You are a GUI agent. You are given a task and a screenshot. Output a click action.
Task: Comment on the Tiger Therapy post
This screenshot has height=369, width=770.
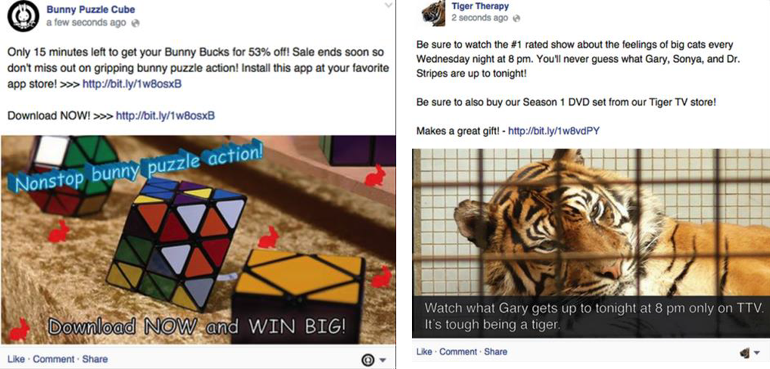click(458, 352)
